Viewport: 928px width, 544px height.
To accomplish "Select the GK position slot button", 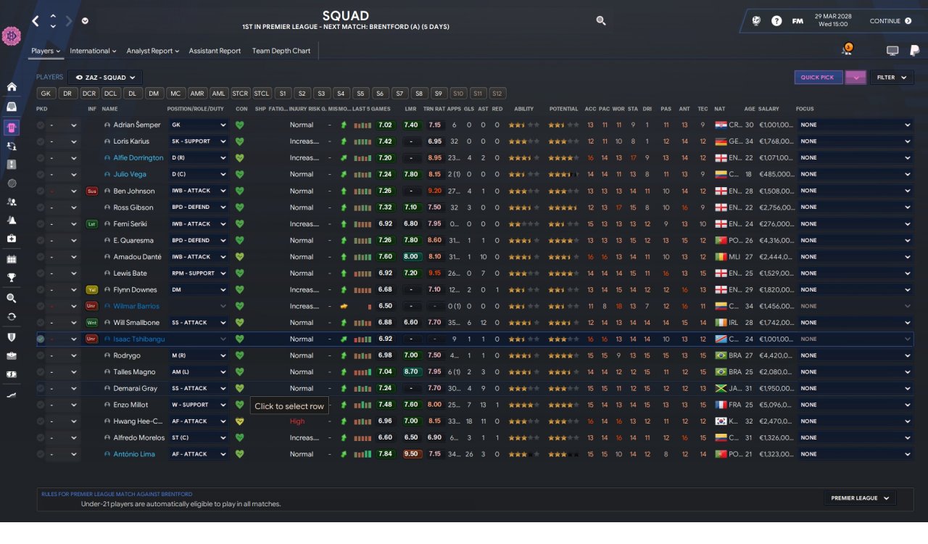I will coord(46,94).
